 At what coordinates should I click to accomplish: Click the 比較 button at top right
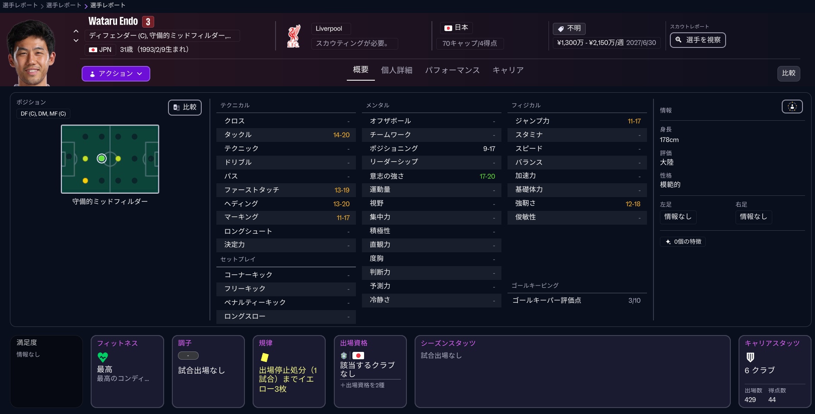click(x=788, y=73)
